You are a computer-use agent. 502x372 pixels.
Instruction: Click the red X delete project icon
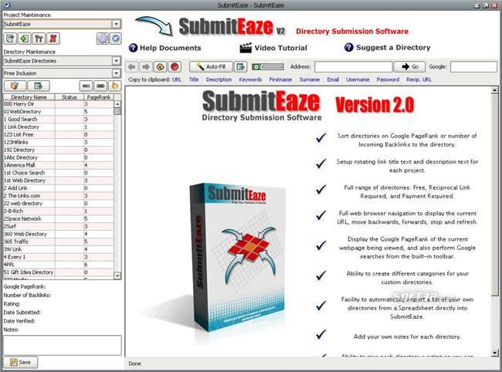[x=53, y=39]
